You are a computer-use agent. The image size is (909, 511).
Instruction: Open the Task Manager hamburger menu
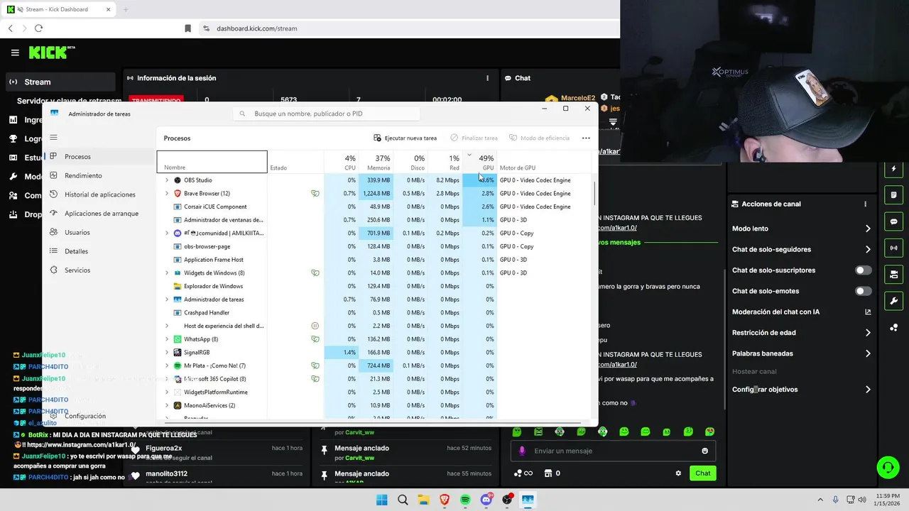[53, 138]
